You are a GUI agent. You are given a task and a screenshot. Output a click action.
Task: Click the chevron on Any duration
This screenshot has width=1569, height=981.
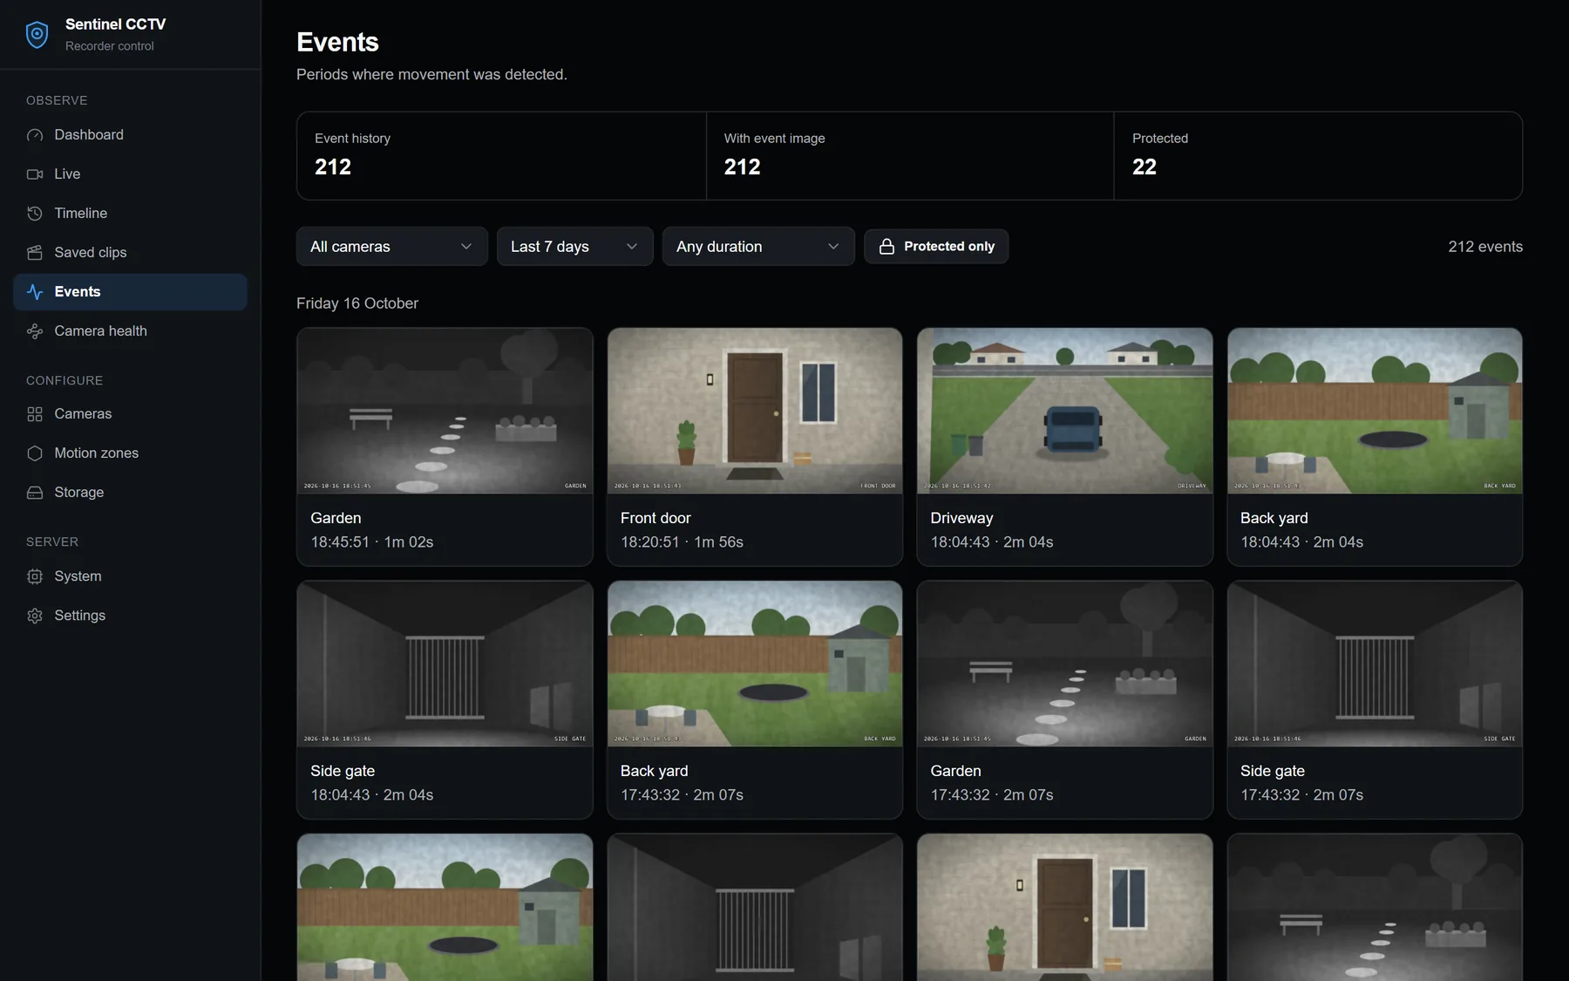[833, 247]
